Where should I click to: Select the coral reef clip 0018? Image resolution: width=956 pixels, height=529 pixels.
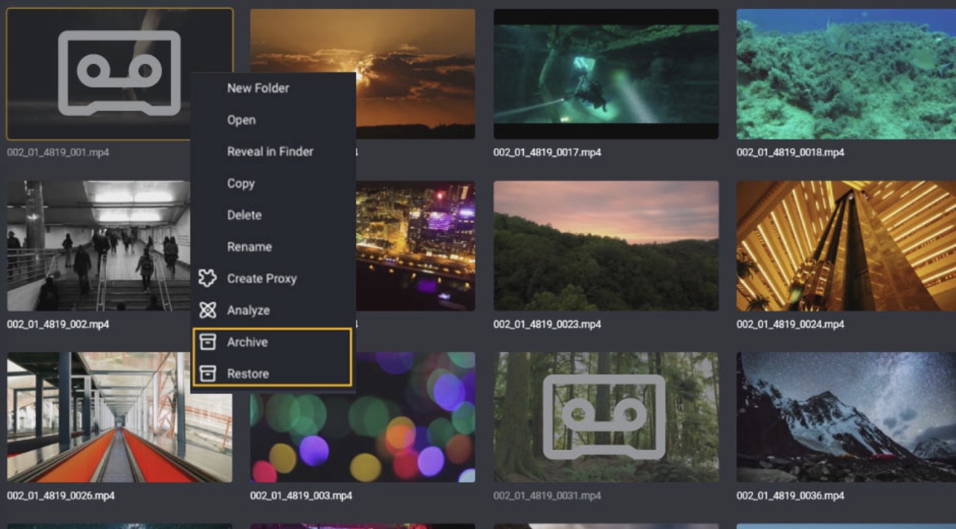click(x=846, y=74)
